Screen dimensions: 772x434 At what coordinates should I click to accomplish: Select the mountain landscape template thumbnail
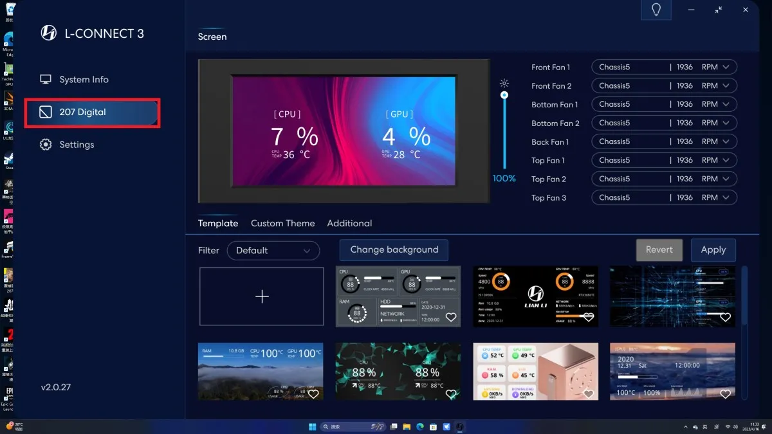click(261, 372)
